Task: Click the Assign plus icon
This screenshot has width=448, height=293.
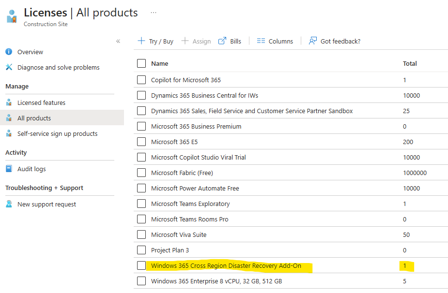Action: pyautogui.click(x=185, y=41)
